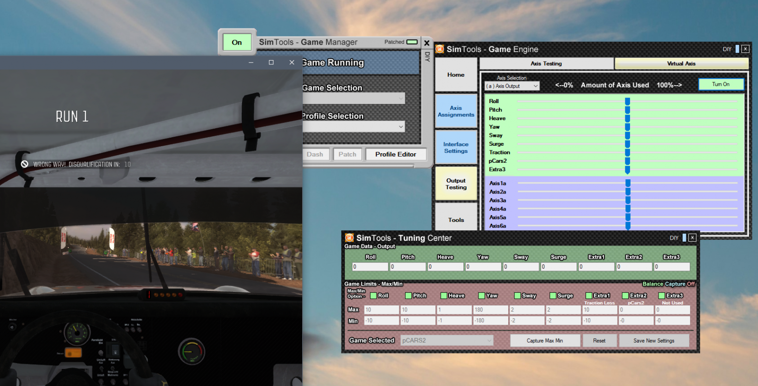Click the Sway axis slider handle

pyautogui.click(x=627, y=135)
